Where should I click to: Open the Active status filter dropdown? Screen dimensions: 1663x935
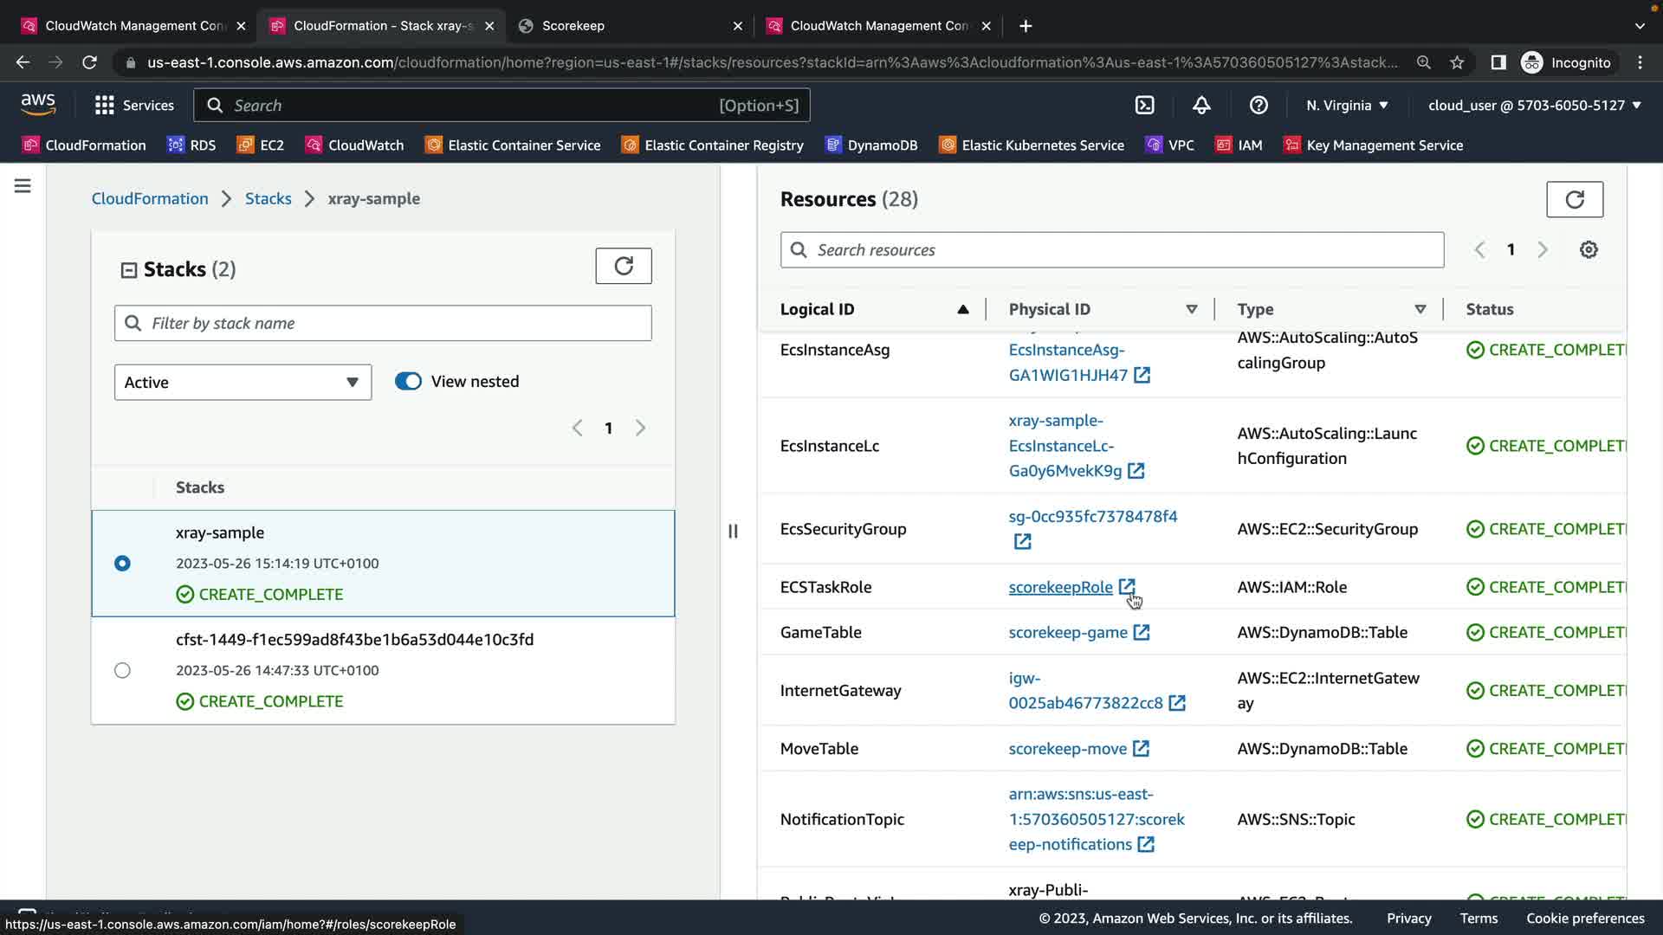pyautogui.click(x=243, y=383)
